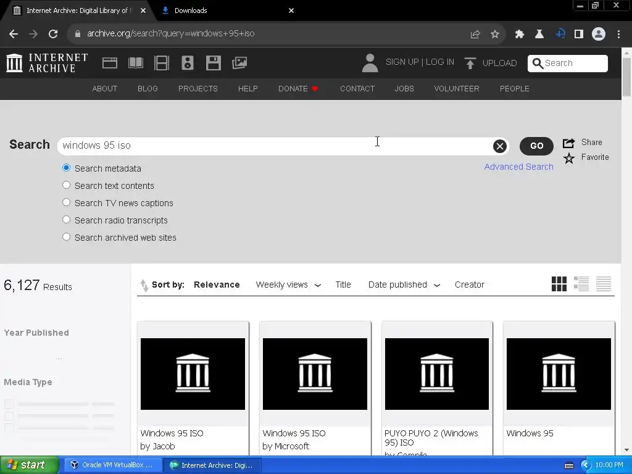Viewport: 632px width, 474px height.
Task: Open the Video film strip icon
Action: 162,63
